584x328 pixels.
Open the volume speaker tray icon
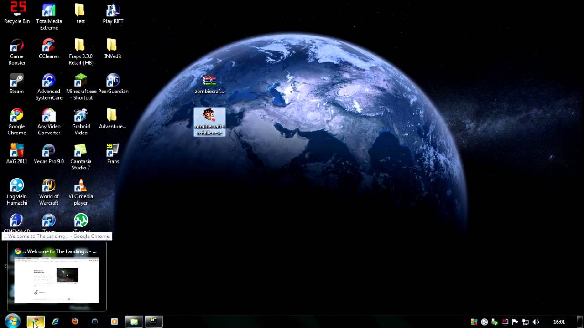(x=536, y=322)
